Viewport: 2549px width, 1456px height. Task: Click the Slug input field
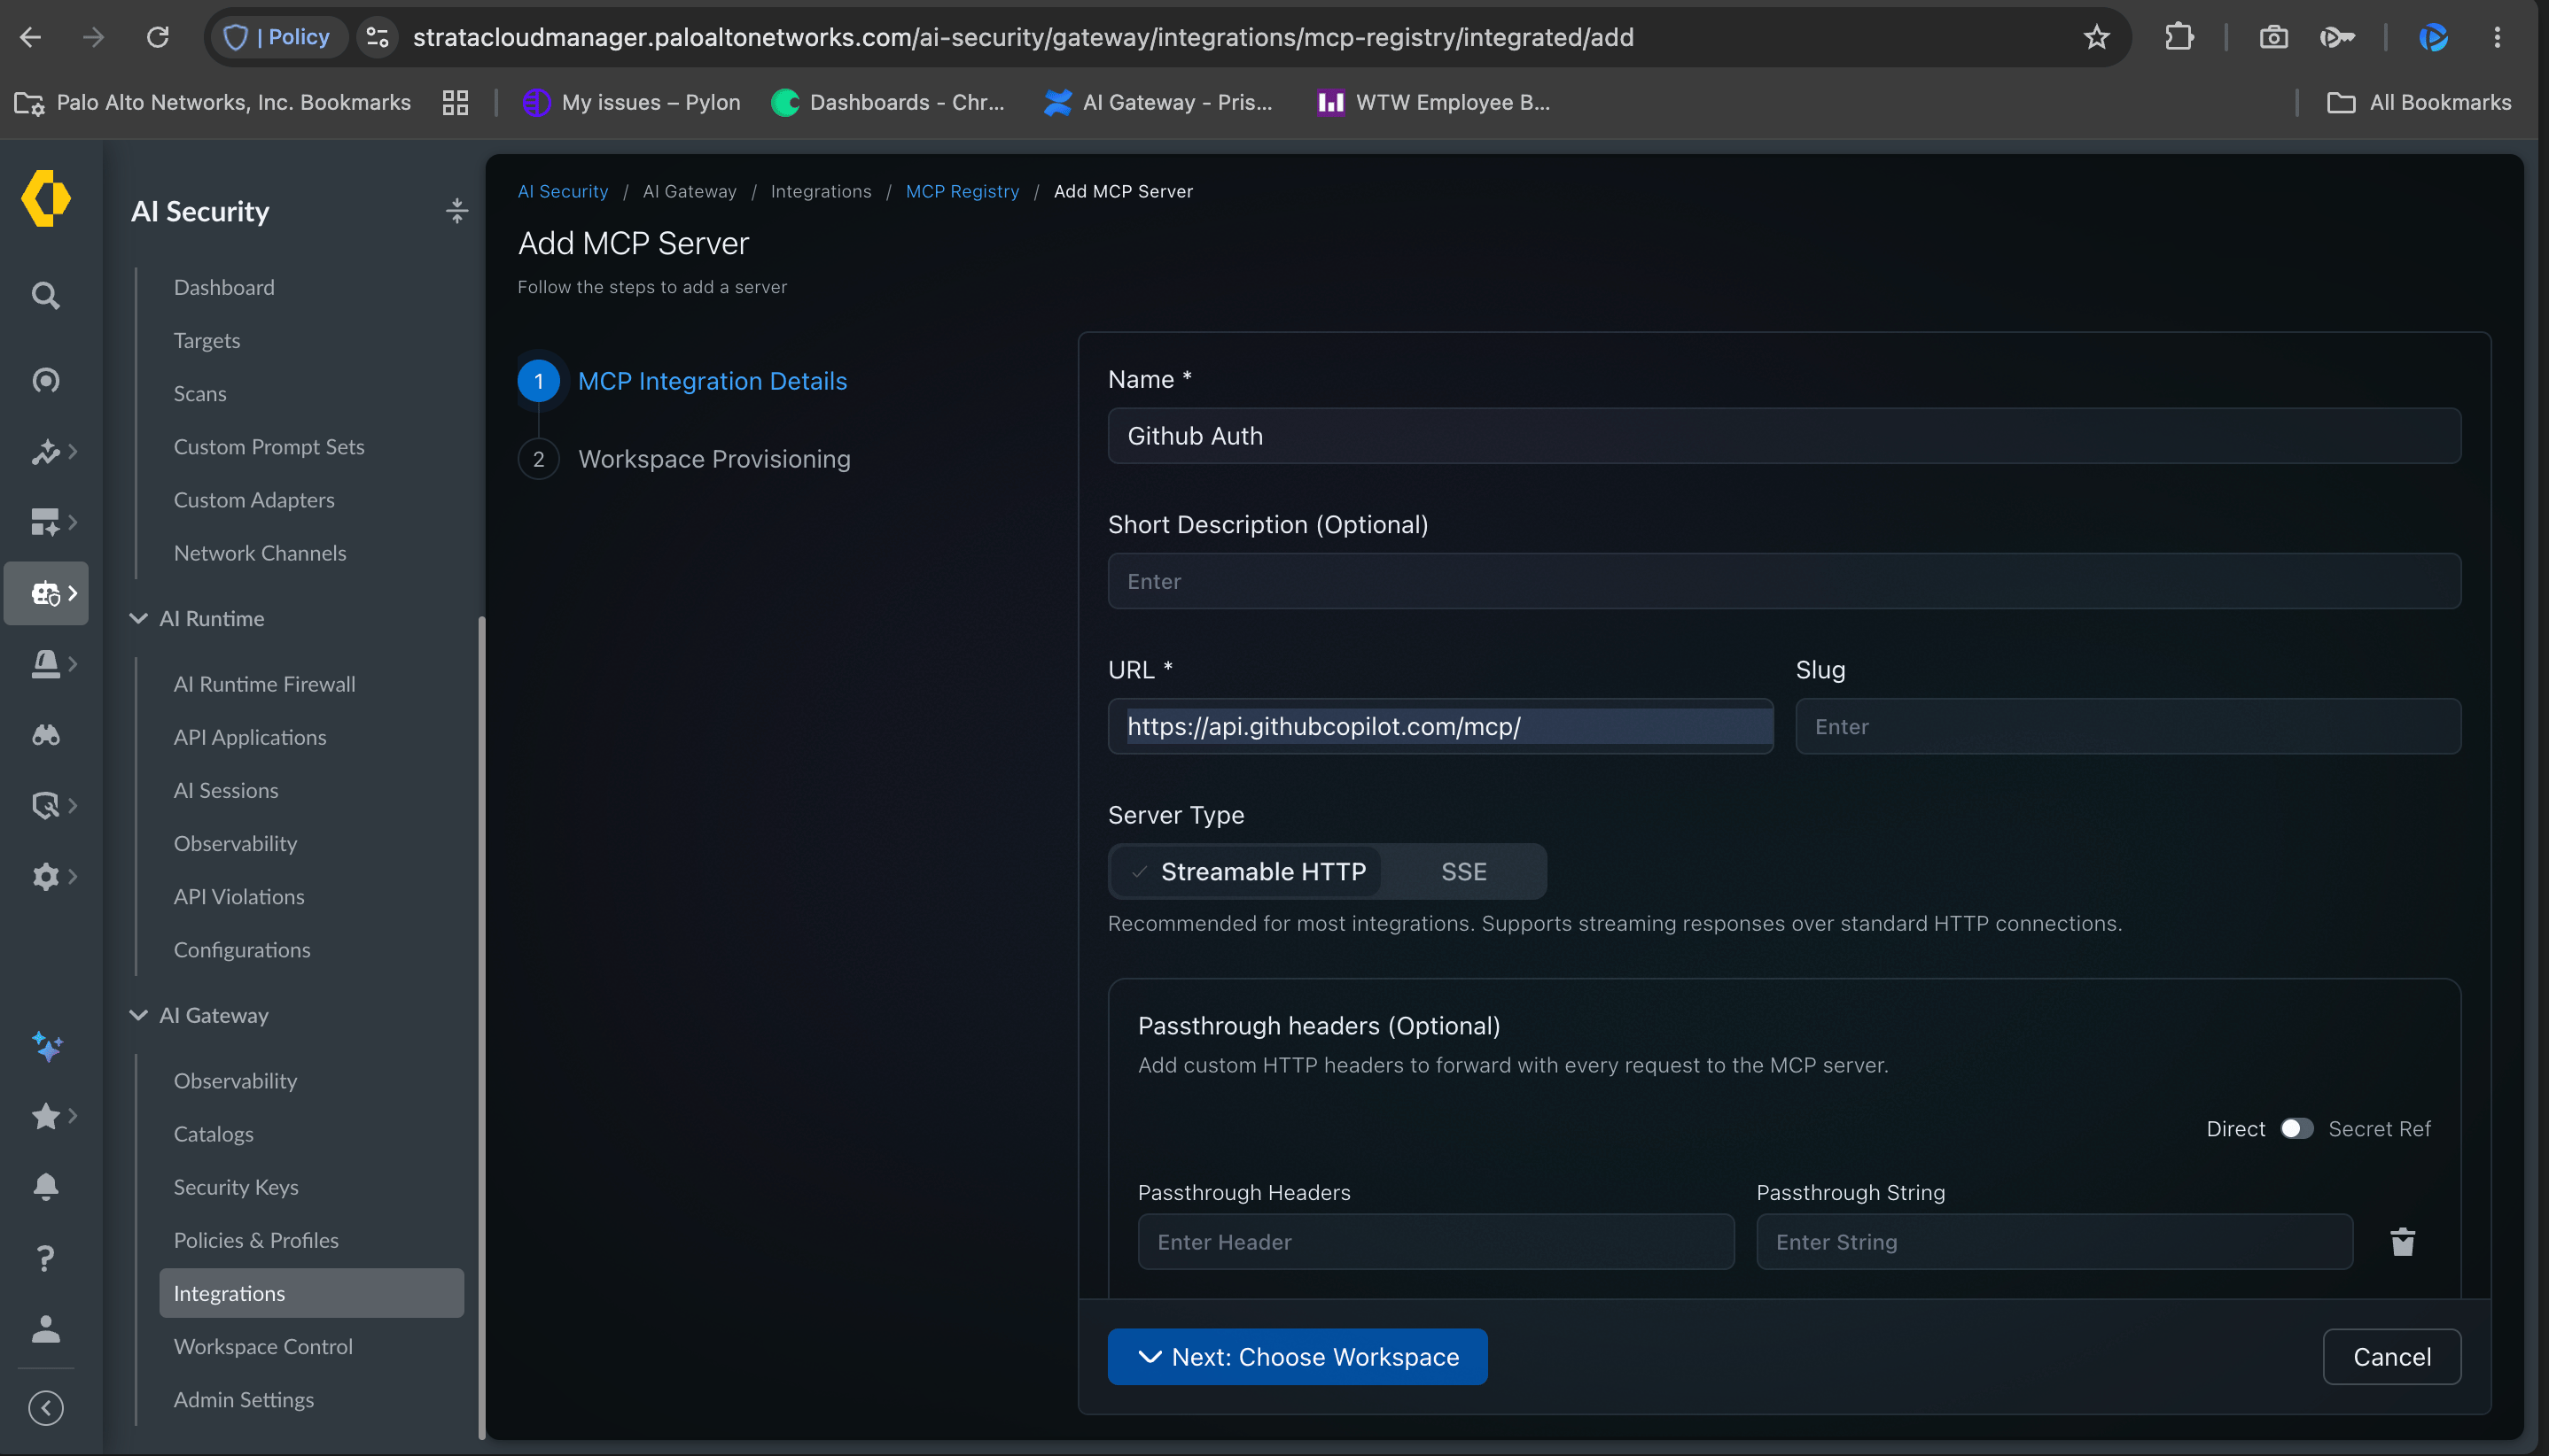coord(2128,726)
